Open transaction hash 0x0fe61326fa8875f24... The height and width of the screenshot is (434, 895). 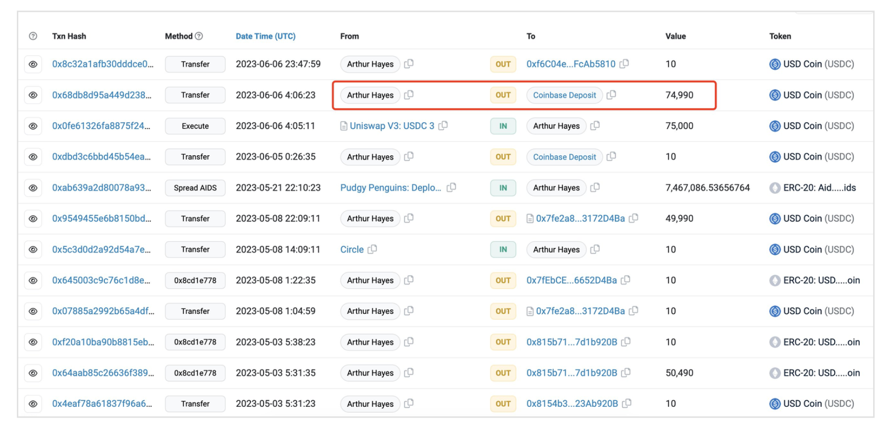[x=101, y=126]
